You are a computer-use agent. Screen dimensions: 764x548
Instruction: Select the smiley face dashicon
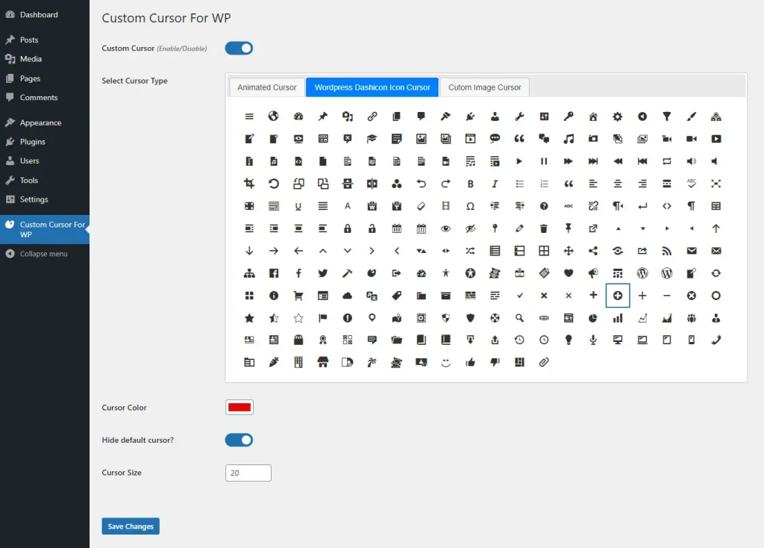(x=445, y=362)
